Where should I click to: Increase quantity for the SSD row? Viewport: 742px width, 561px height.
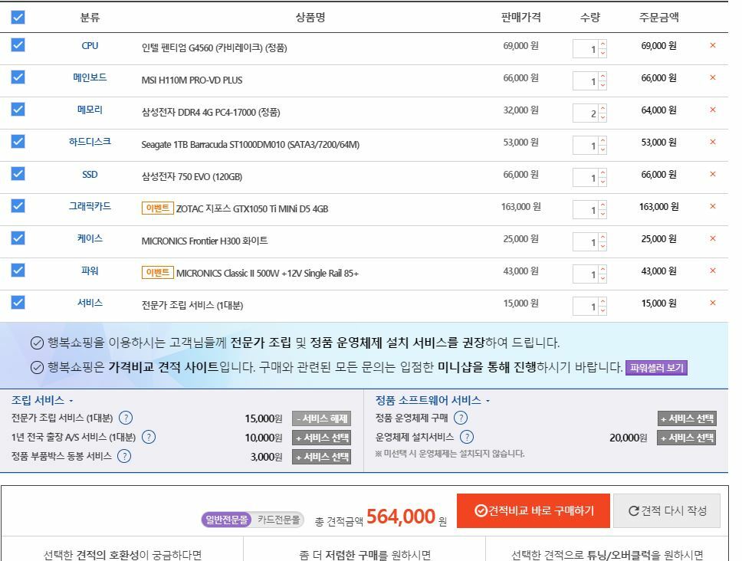coord(602,173)
